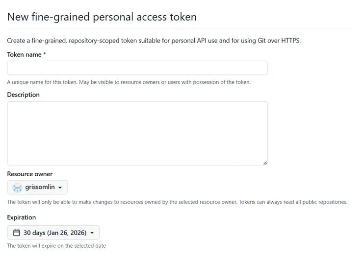Click the caret arrow after Jan 26, 2026
Viewport: 363px width, 258px height.
coord(92,233)
